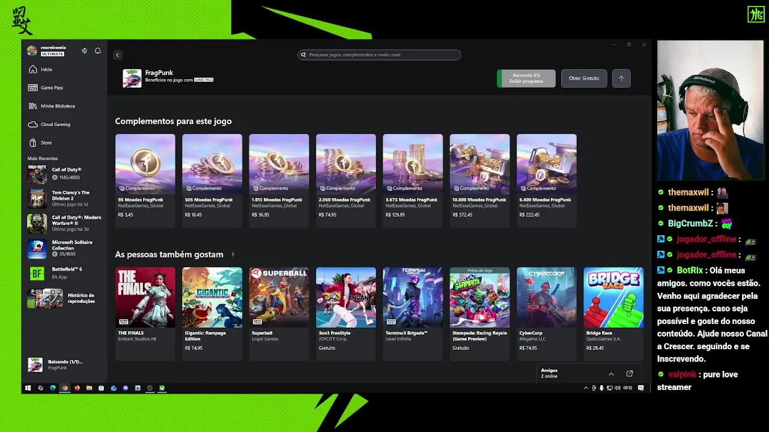This screenshot has height=432, width=769.
Task: Open Bridge Race game card
Action: pyautogui.click(x=613, y=313)
